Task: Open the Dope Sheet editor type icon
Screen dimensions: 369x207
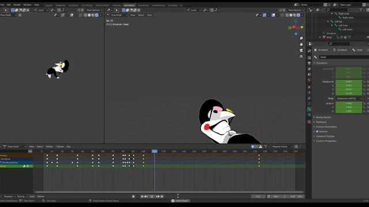Action: point(4,147)
